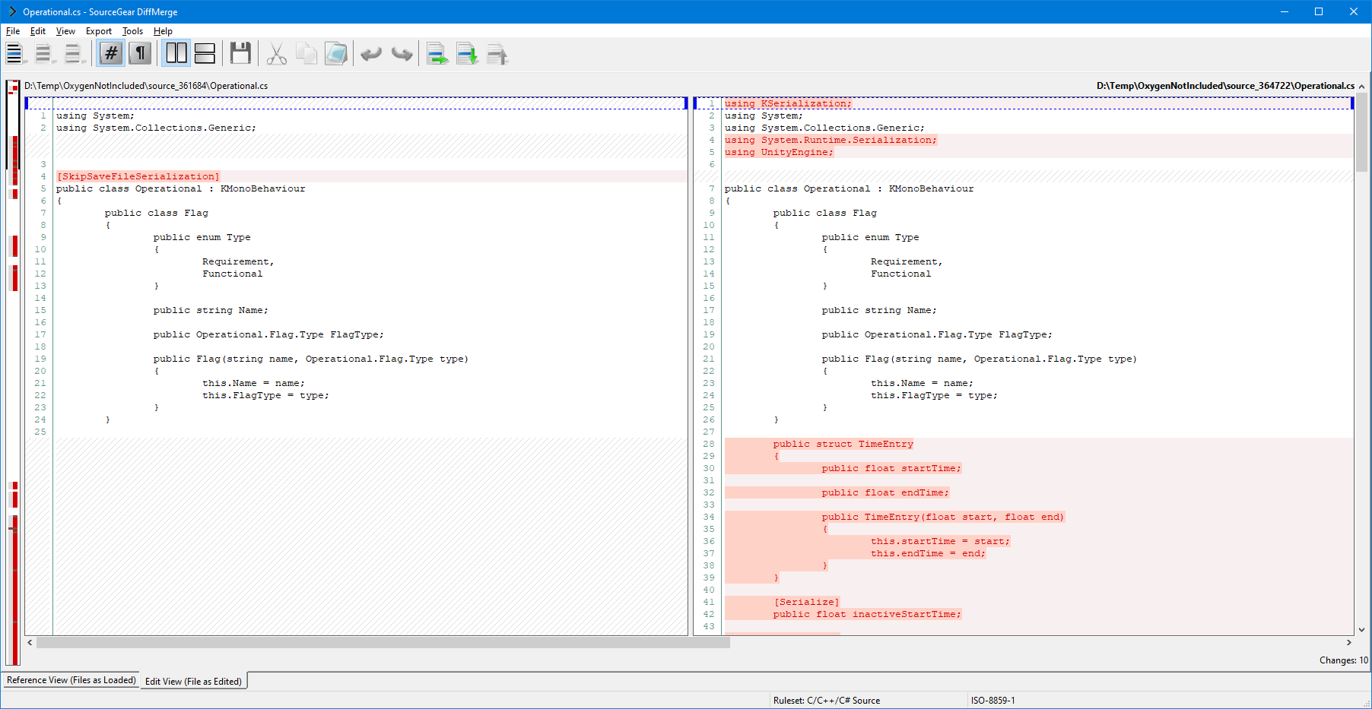Select the Show All Lines display mode icon
The image size is (1372, 709).
14,54
